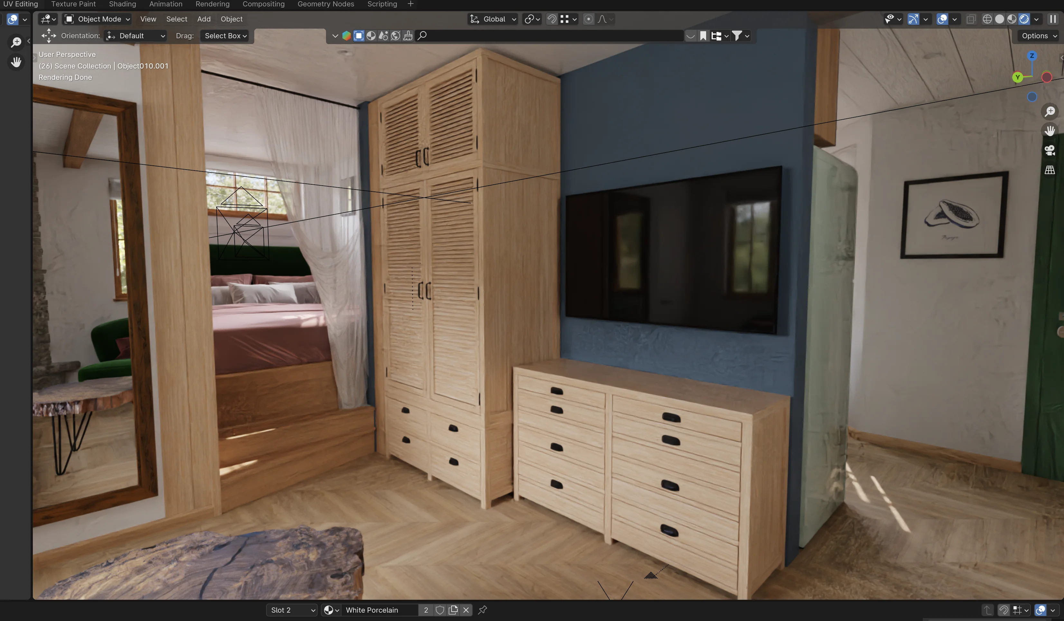Screen dimensions: 1064x621
Task: Click the White Porcelain material name field
Action: point(380,610)
